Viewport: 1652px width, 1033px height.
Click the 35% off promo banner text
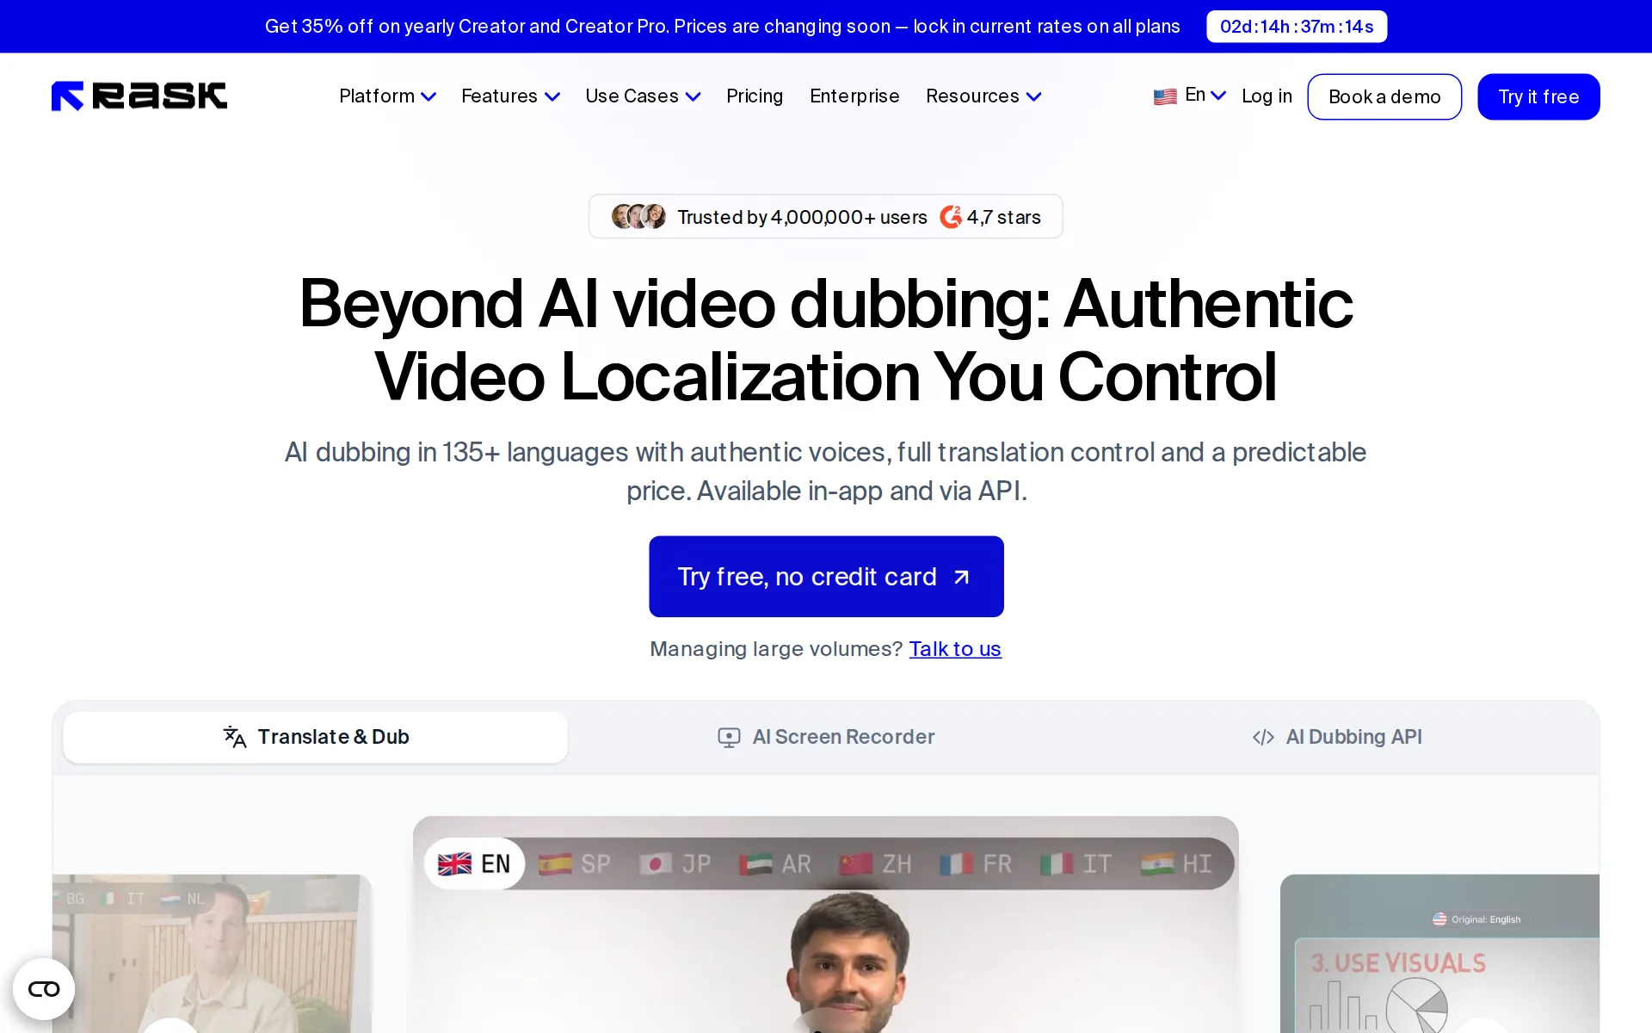point(722,27)
